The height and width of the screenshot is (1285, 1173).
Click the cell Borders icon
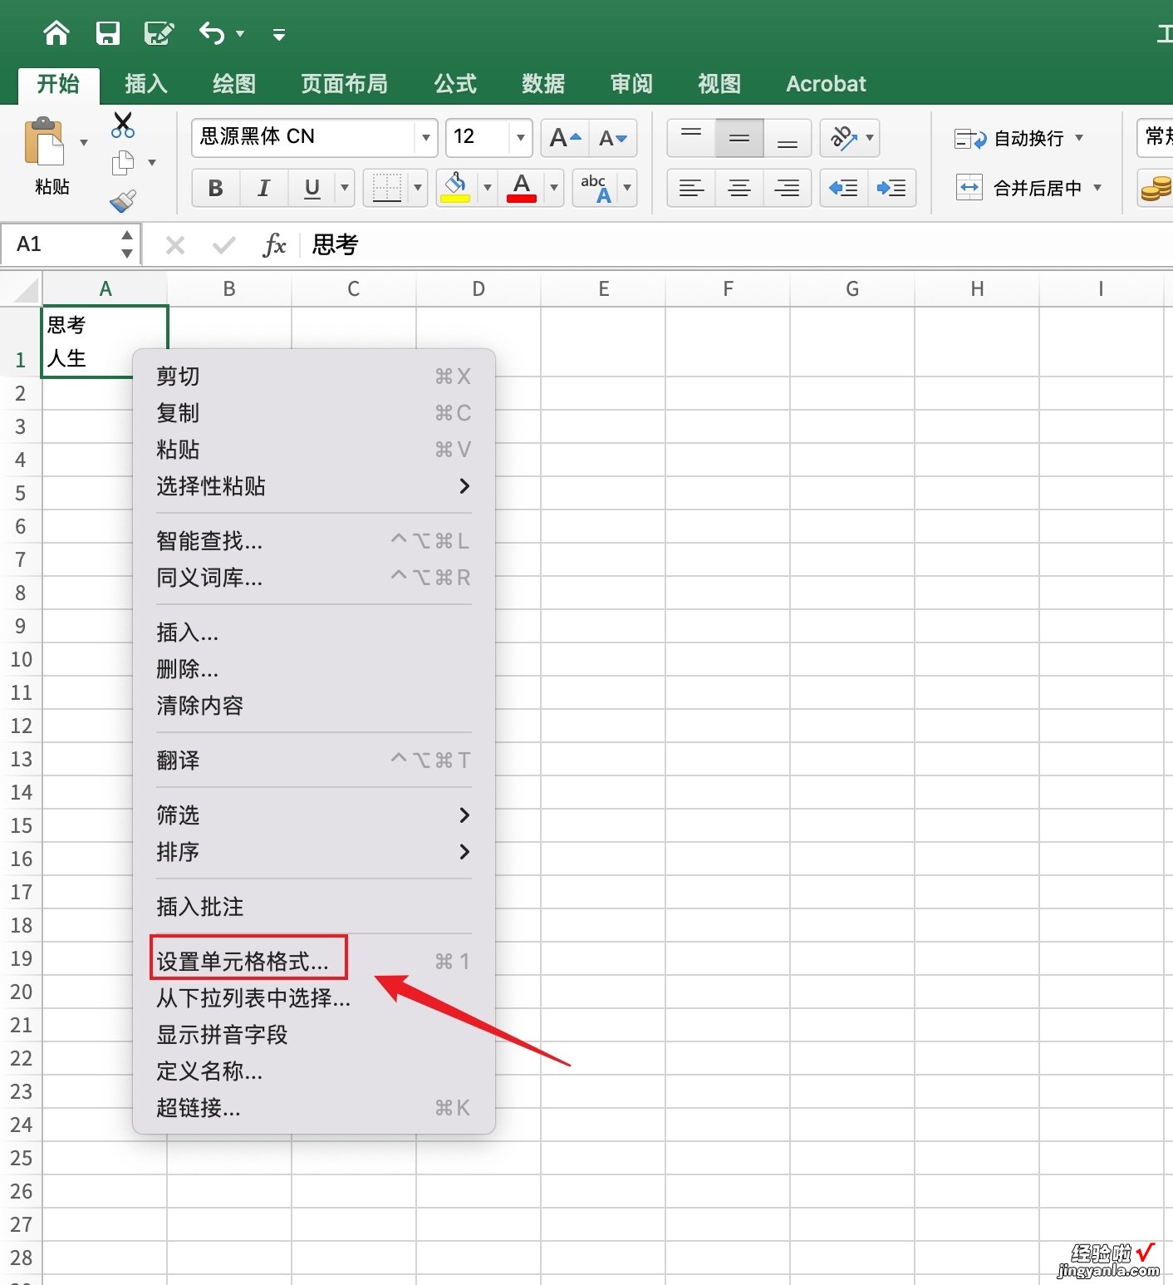click(x=387, y=189)
